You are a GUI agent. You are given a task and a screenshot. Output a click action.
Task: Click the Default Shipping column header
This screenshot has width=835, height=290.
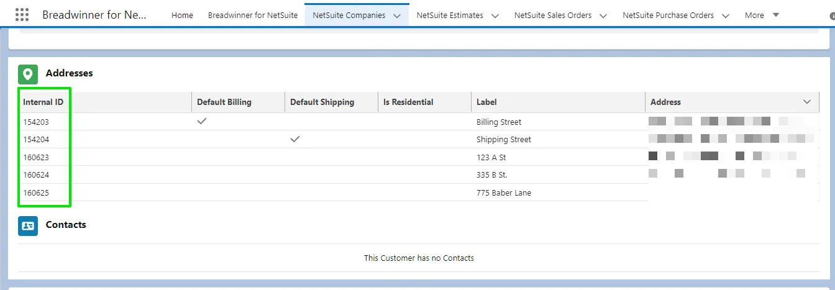tap(322, 102)
